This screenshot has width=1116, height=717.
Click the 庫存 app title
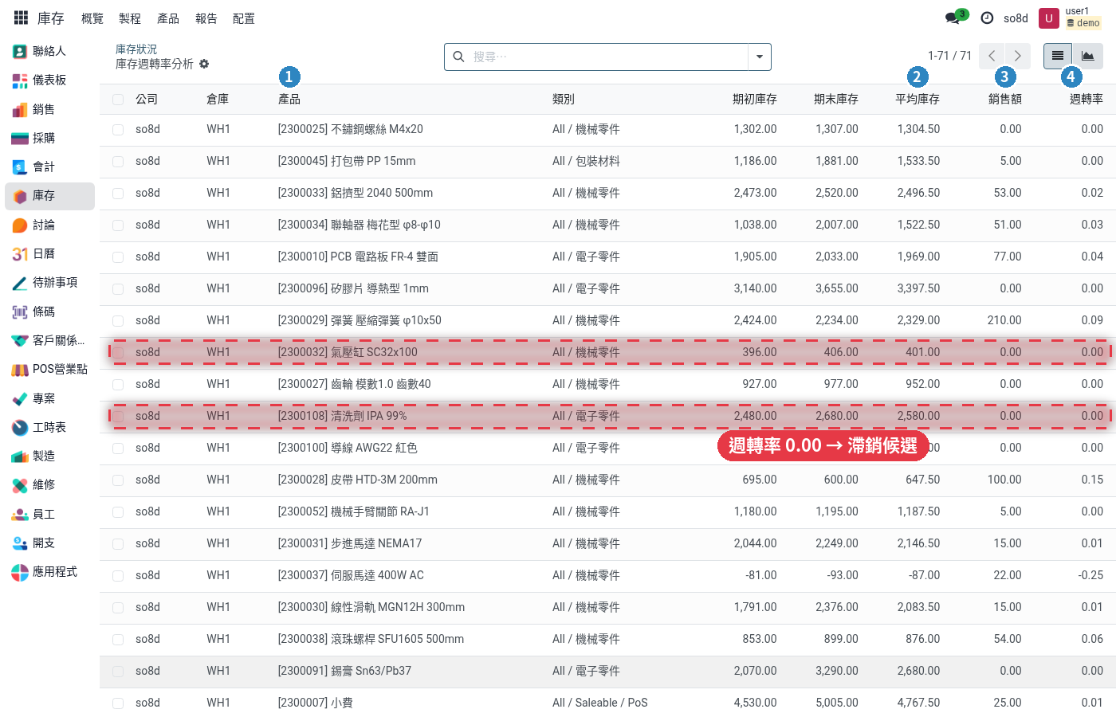pos(51,18)
